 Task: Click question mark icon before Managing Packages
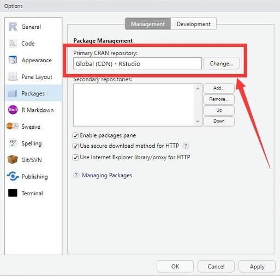click(x=76, y=175)
